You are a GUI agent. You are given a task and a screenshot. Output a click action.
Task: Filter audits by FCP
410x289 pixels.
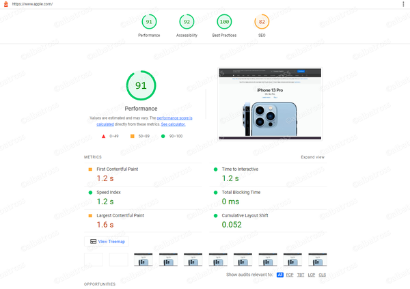click(290, 275)
